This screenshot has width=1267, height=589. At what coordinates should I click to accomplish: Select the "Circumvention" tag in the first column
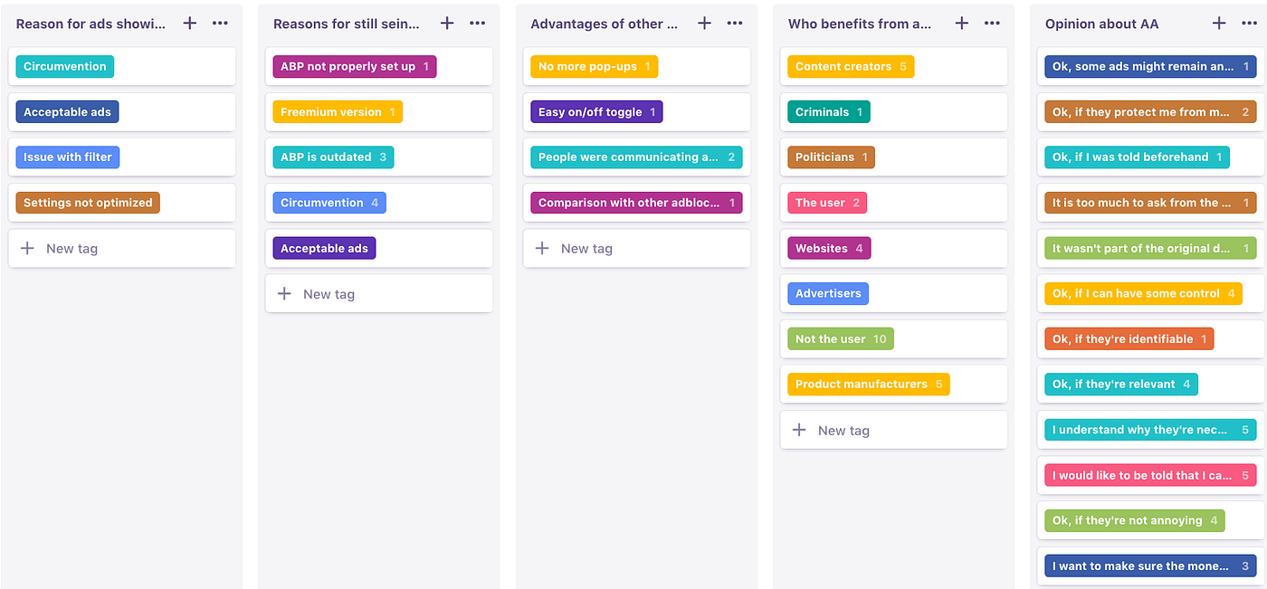coord(64,66)
